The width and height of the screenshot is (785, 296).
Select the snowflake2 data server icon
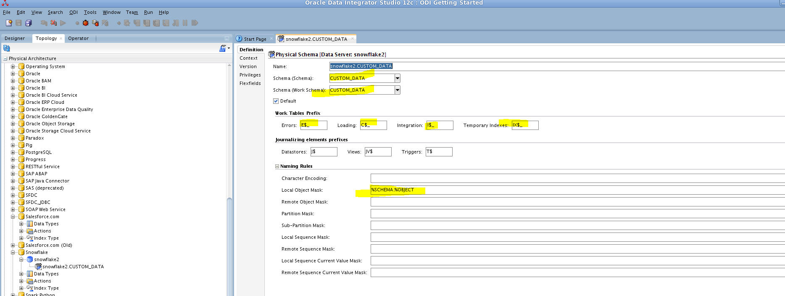(30, 259)
